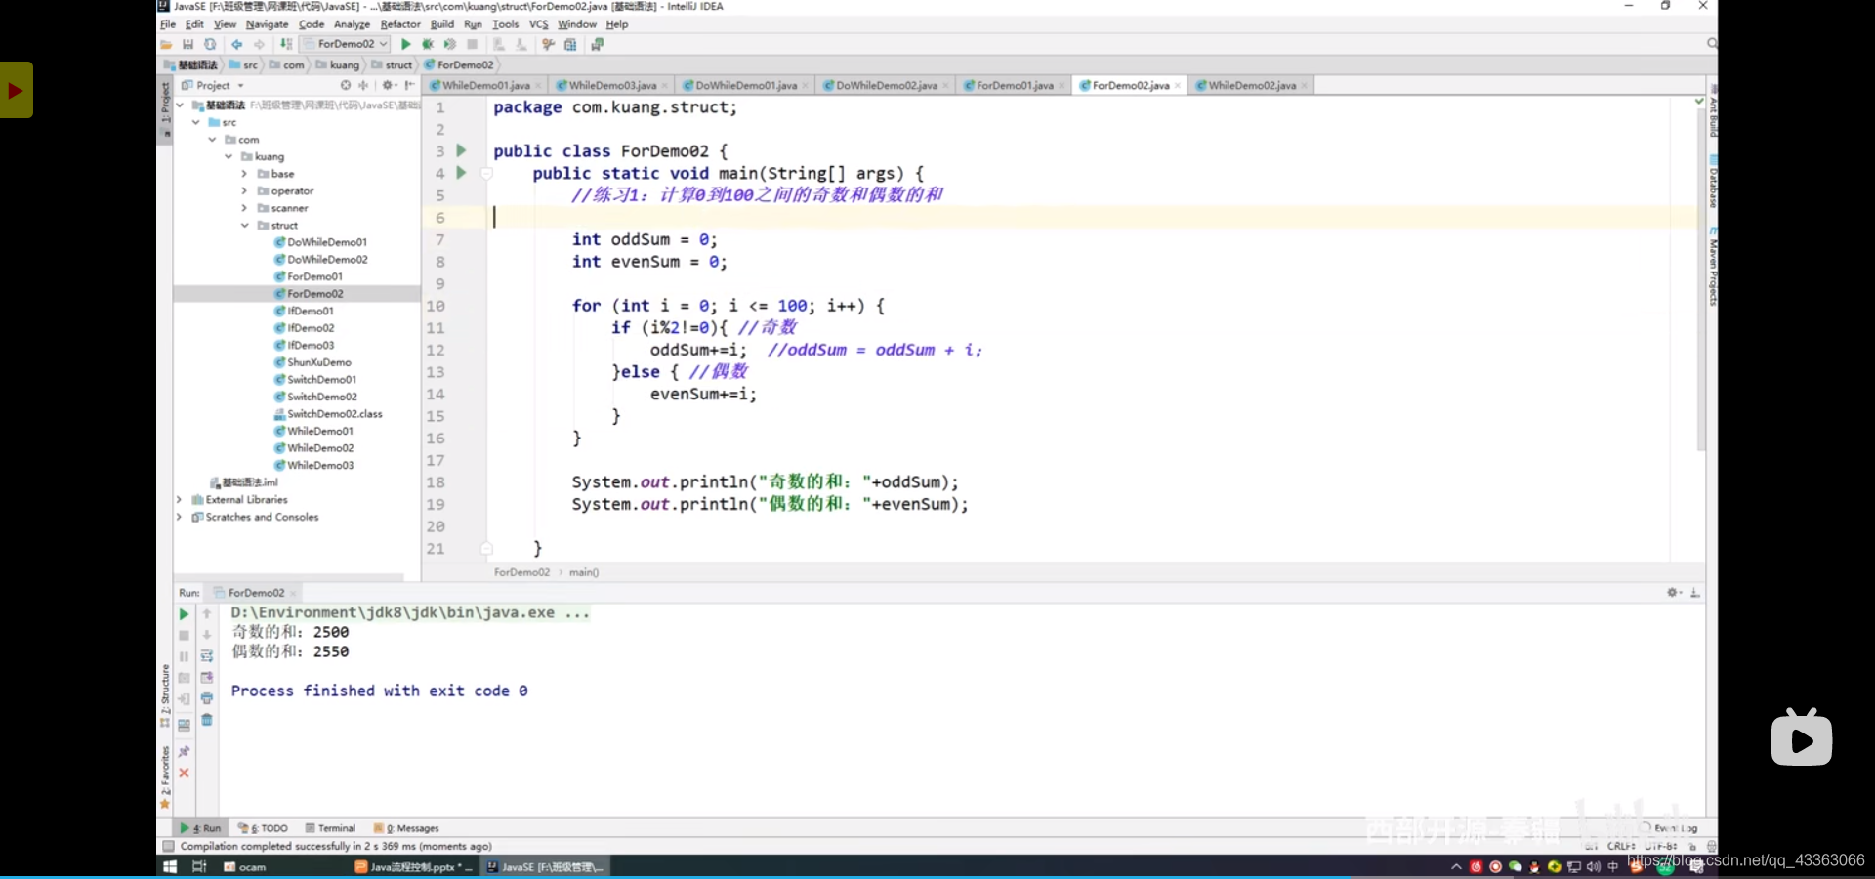Viewport: 1875px width, 879px height.
Task: Collapse the struct folder in the tree
Action: pyautogui.click(x=245, y=226)
